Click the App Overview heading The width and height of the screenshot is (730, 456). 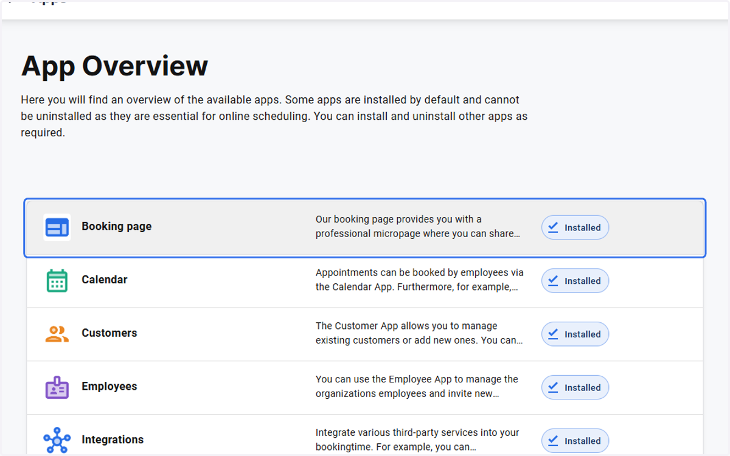pos(114,66)
